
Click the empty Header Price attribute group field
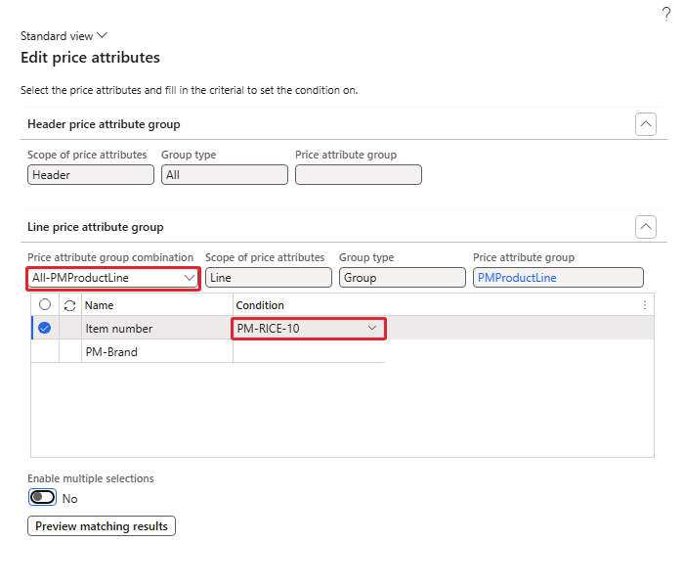(359, 175)
